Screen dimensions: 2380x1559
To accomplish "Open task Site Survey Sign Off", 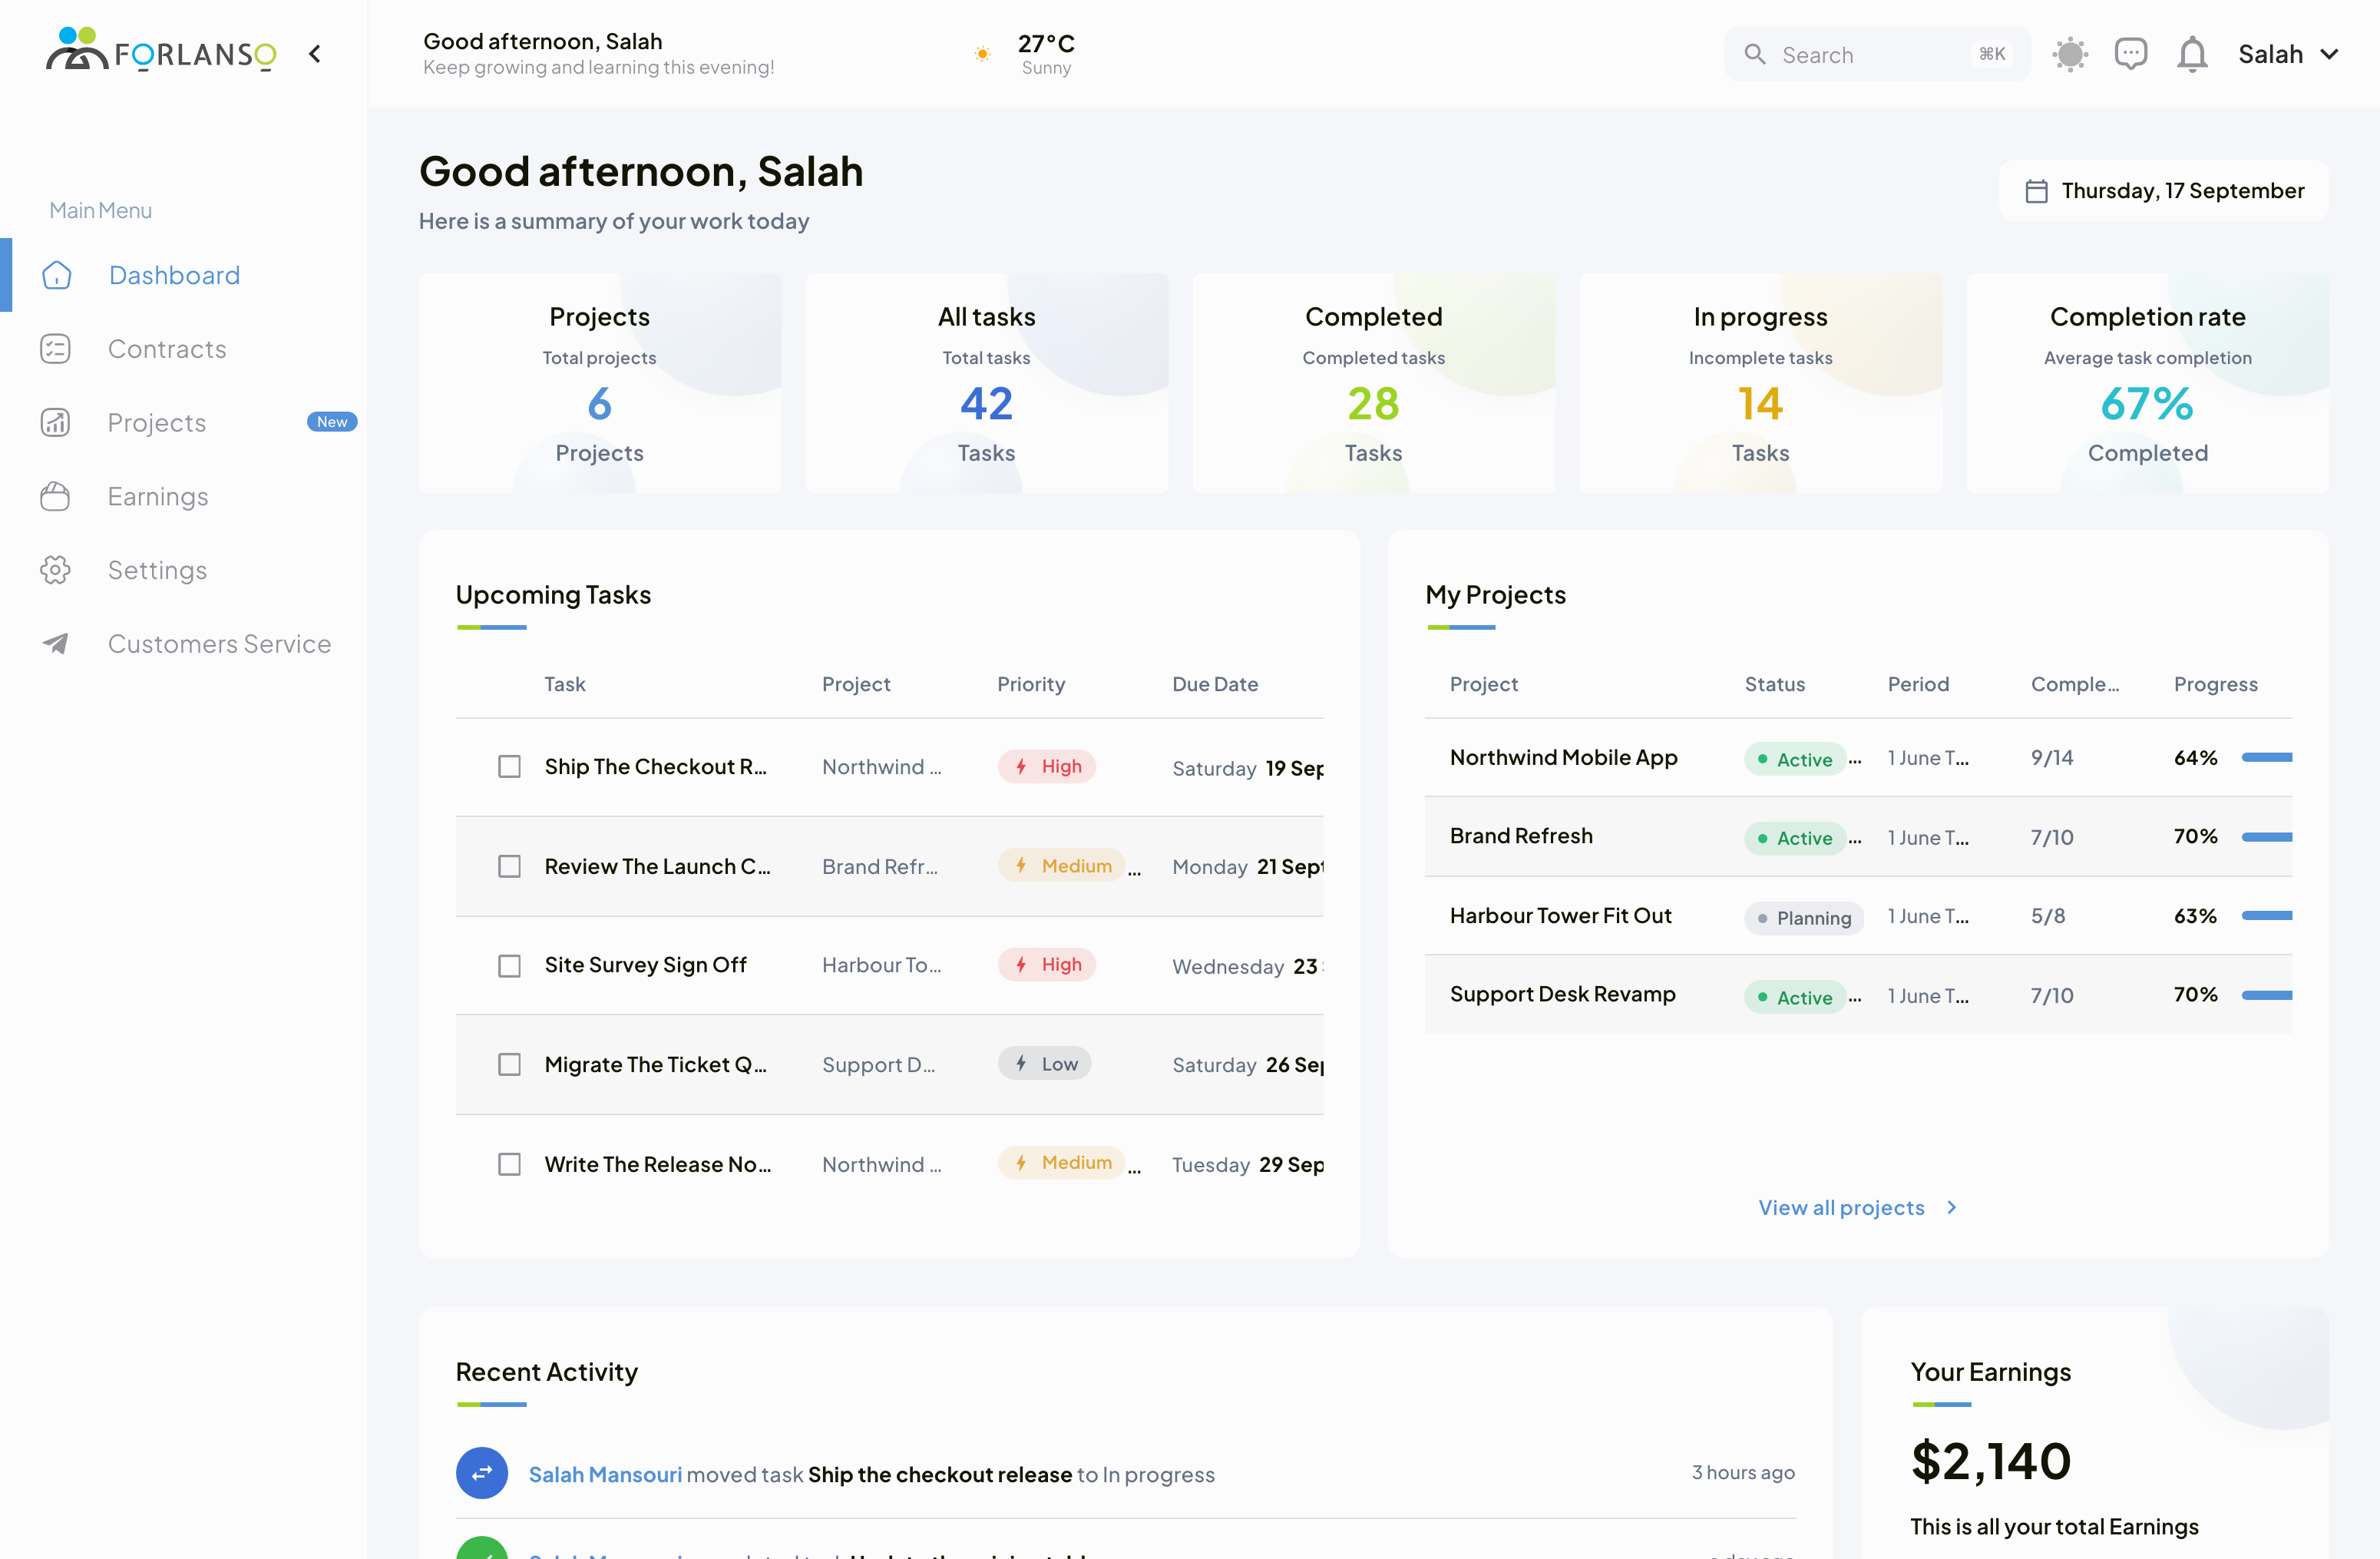I will coord(646,965).
